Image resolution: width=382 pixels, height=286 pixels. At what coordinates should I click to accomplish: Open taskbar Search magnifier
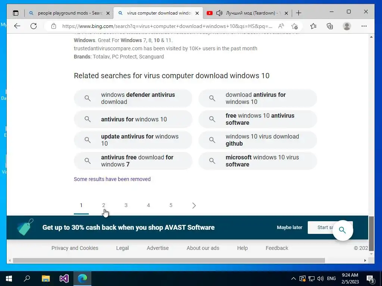(x=27, y=279)
